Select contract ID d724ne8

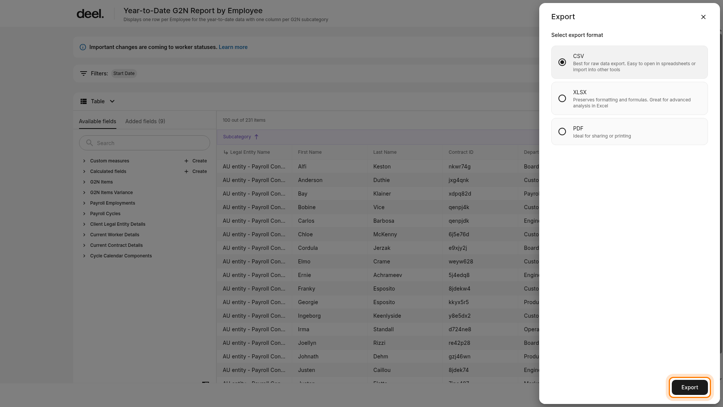click(480, 329)
